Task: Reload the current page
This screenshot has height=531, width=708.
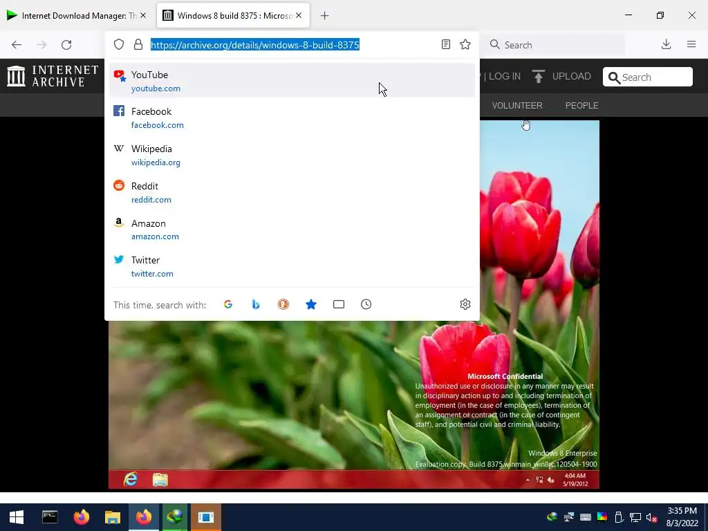Action: coord(66,45)
